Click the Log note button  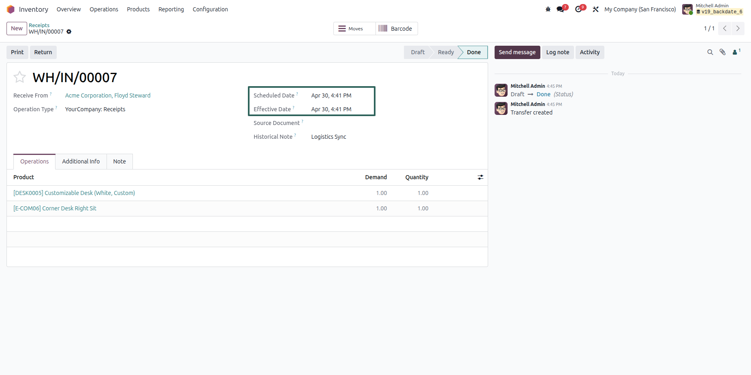pyautogui.click(x=557, y=52)
